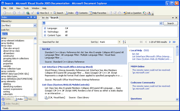Image resolution: width=180 pixels, height=111 pixels.
Task: Toggle the sort order A-Z icon
Action: click(x=124, y=42)
